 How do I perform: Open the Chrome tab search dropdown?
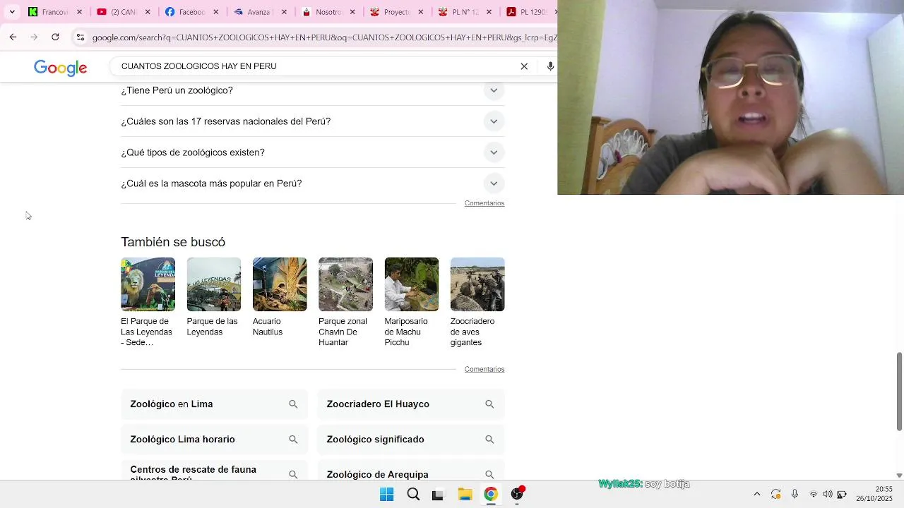click(12, 12)
